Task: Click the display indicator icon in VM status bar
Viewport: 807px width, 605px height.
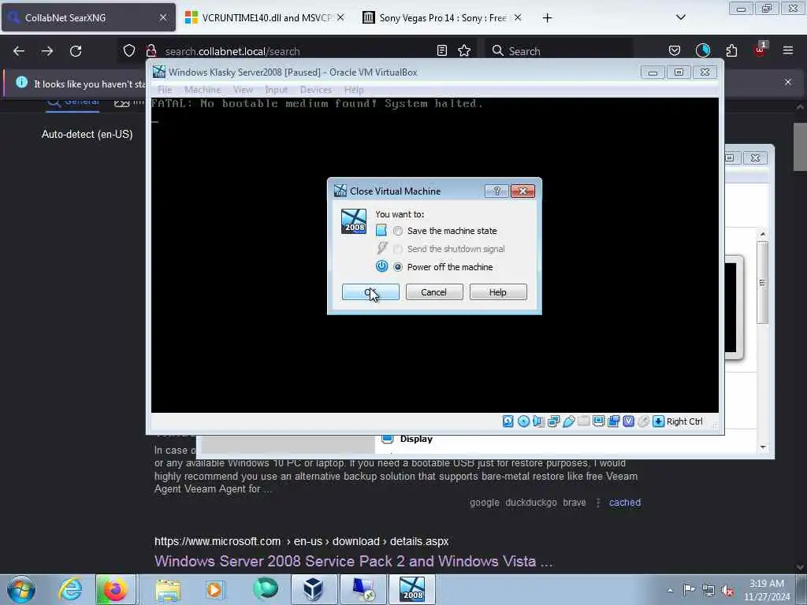Action: coord(599,421)
